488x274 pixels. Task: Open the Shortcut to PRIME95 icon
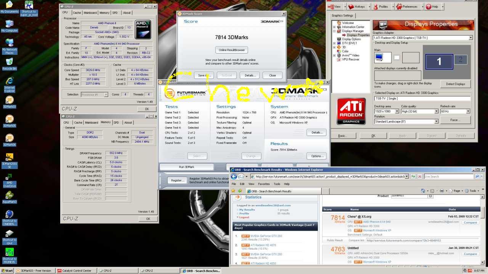tap(10, 256)
